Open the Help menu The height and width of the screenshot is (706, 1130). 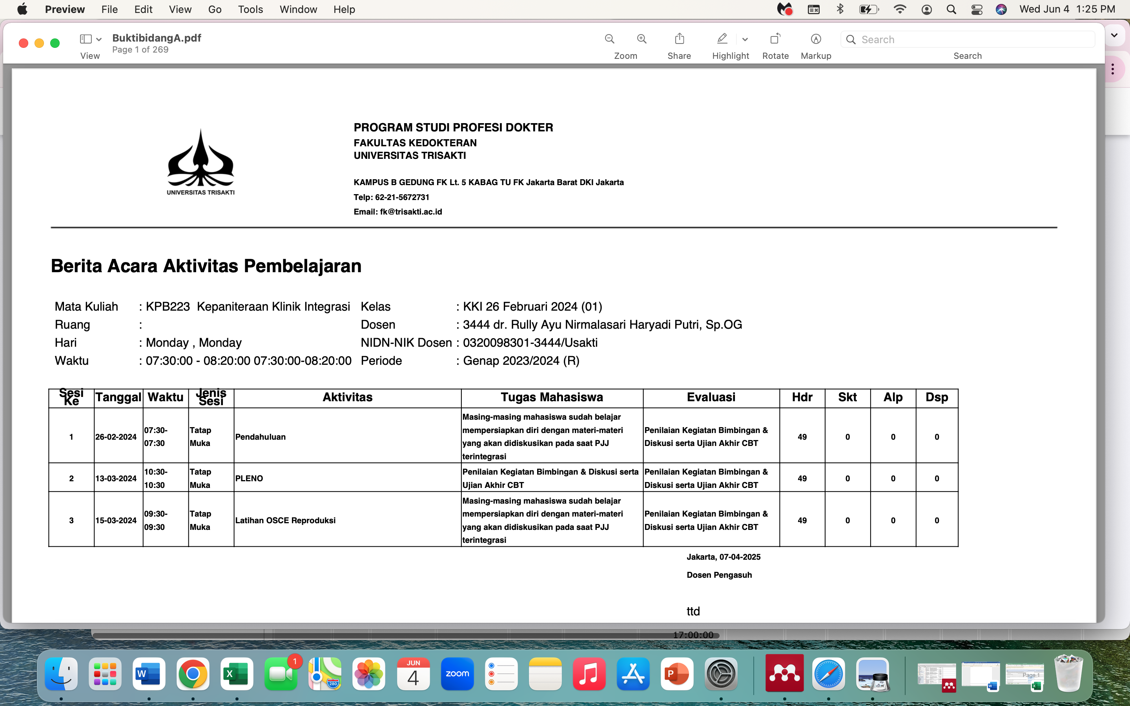344,9
